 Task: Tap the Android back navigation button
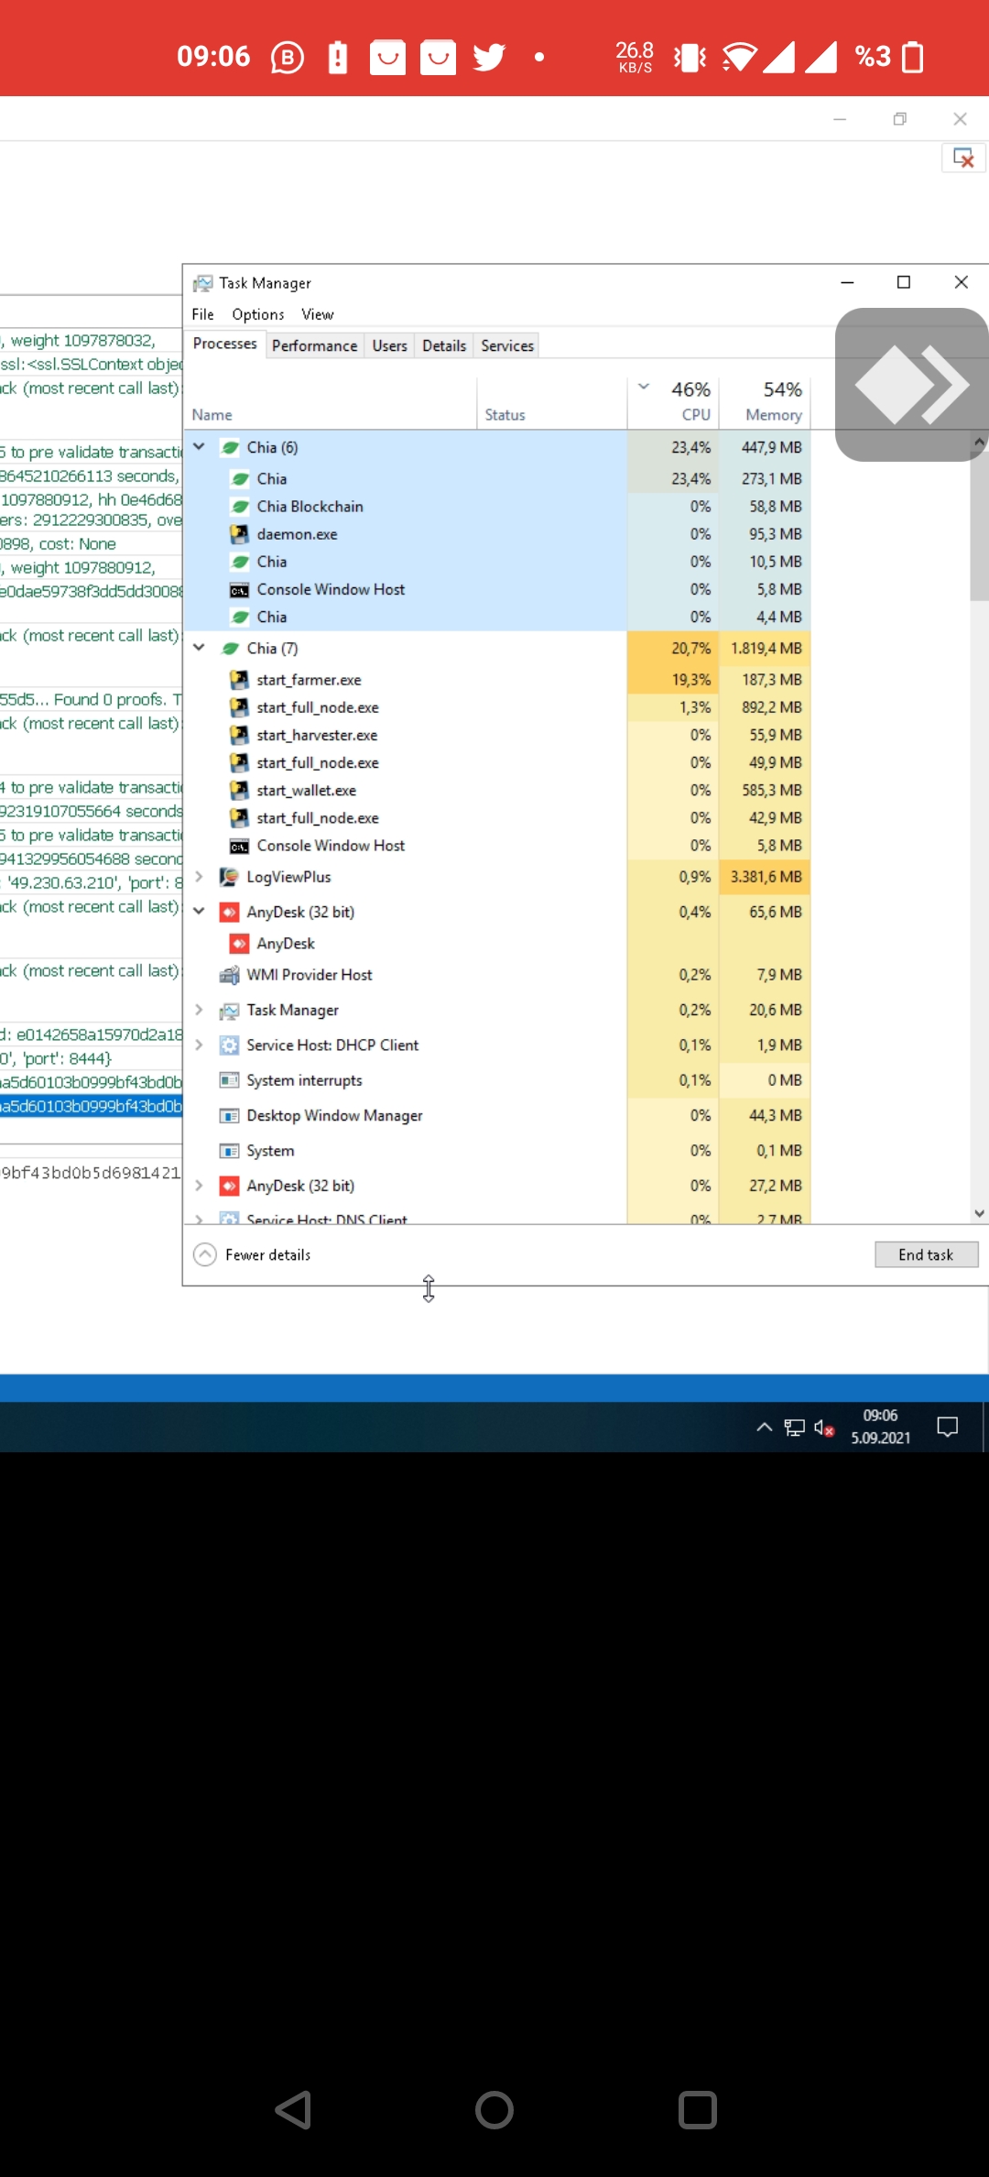tap(294, 2110)
